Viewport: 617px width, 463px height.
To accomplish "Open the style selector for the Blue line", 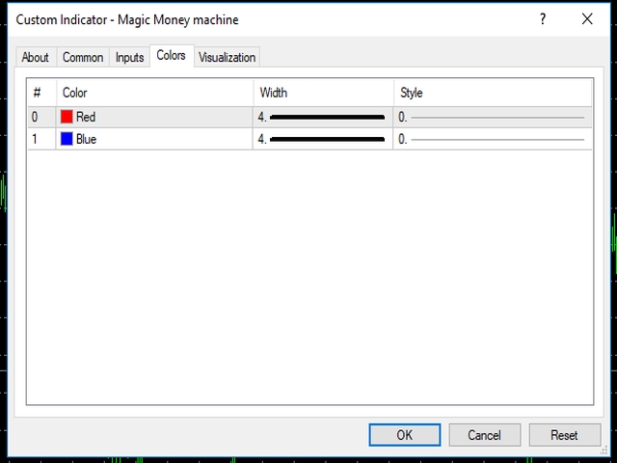I will pyautogui.click(x=492, y=139).
